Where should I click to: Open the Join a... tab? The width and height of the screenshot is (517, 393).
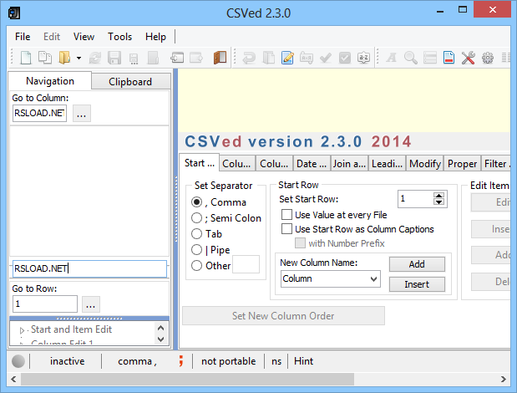(349, 164)
